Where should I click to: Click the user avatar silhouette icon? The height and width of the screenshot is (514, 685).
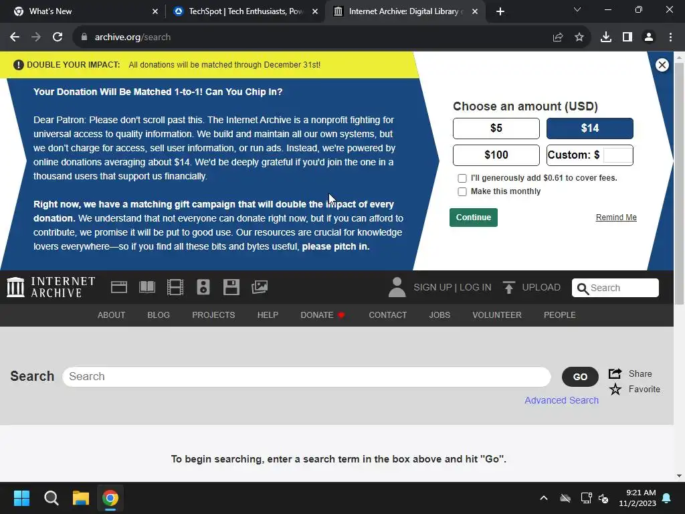tap(397, 287)
